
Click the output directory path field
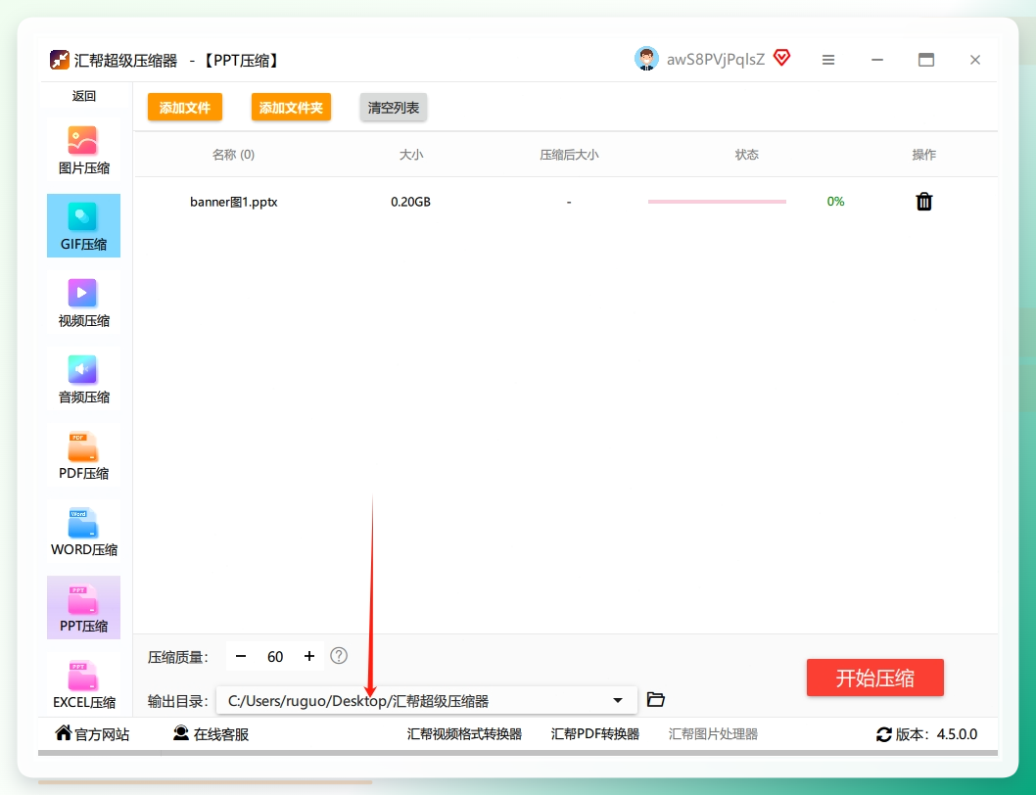(x=426, y=700)
